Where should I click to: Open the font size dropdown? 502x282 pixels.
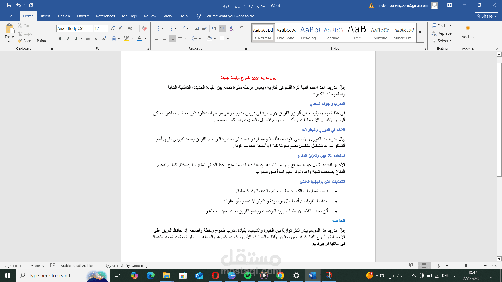coord(106,28)
